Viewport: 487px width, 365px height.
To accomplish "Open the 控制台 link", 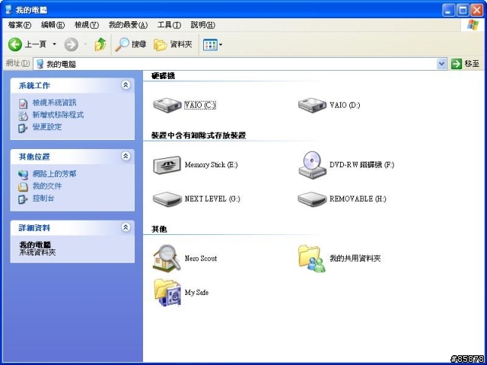I will click(43, 198).
